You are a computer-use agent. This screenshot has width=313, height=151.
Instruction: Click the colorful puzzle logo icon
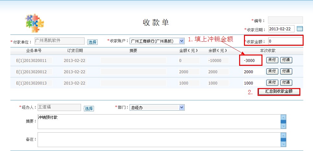(x=35, y=23)
